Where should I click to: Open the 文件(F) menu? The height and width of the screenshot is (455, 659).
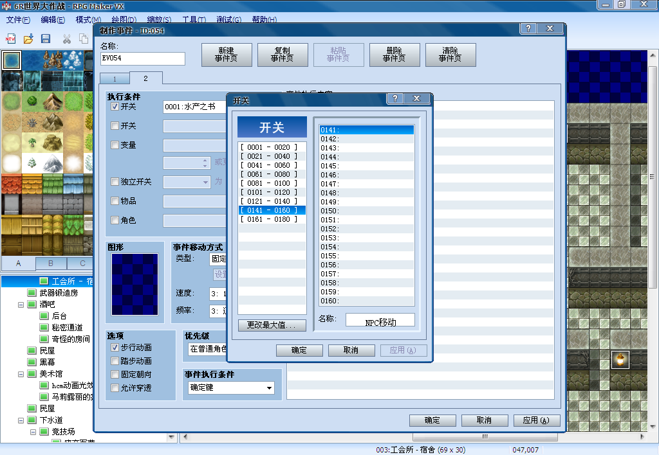click(x=18, y=20)
